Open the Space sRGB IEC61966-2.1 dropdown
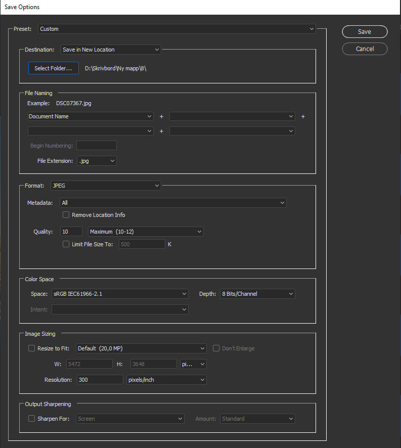 pyautogui.click(x=120, y=294)
